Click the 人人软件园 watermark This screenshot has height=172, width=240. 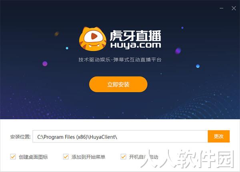point(188,159)
